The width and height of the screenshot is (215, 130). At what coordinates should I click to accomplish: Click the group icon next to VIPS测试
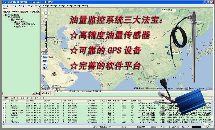click(x=11, y=17)
